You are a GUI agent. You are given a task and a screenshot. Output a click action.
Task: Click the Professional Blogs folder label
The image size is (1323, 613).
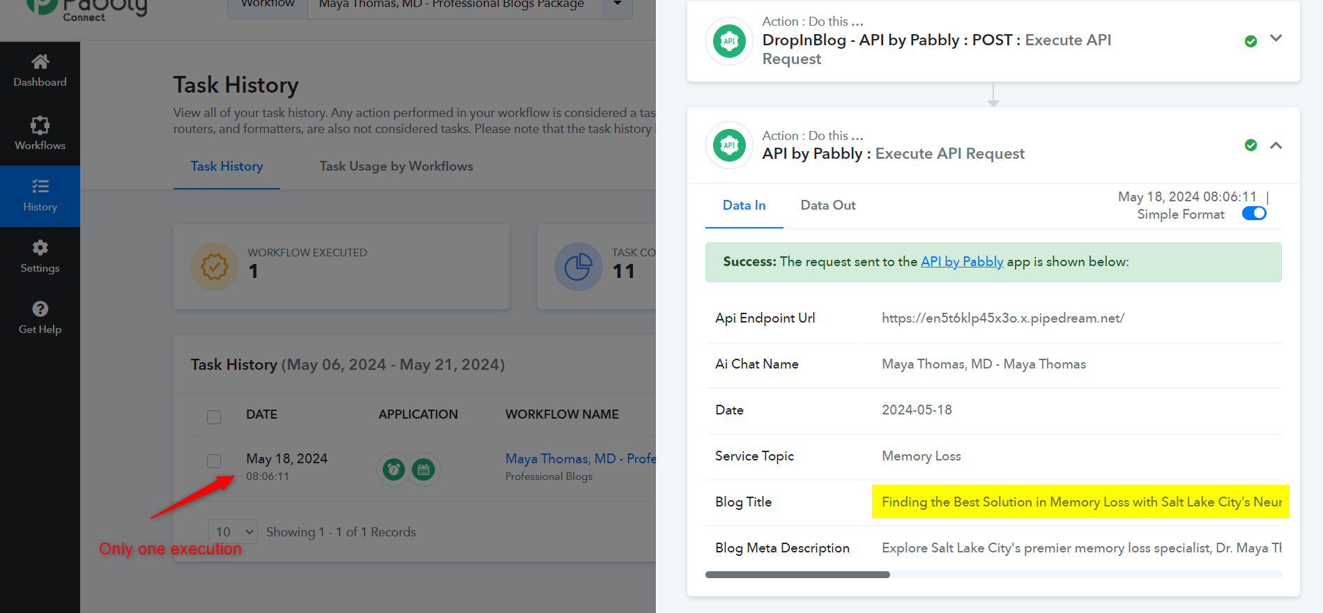(x=549, y=476)
